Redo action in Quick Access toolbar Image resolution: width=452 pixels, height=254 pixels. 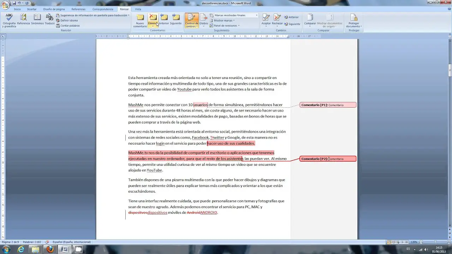(x=27, y=3)
